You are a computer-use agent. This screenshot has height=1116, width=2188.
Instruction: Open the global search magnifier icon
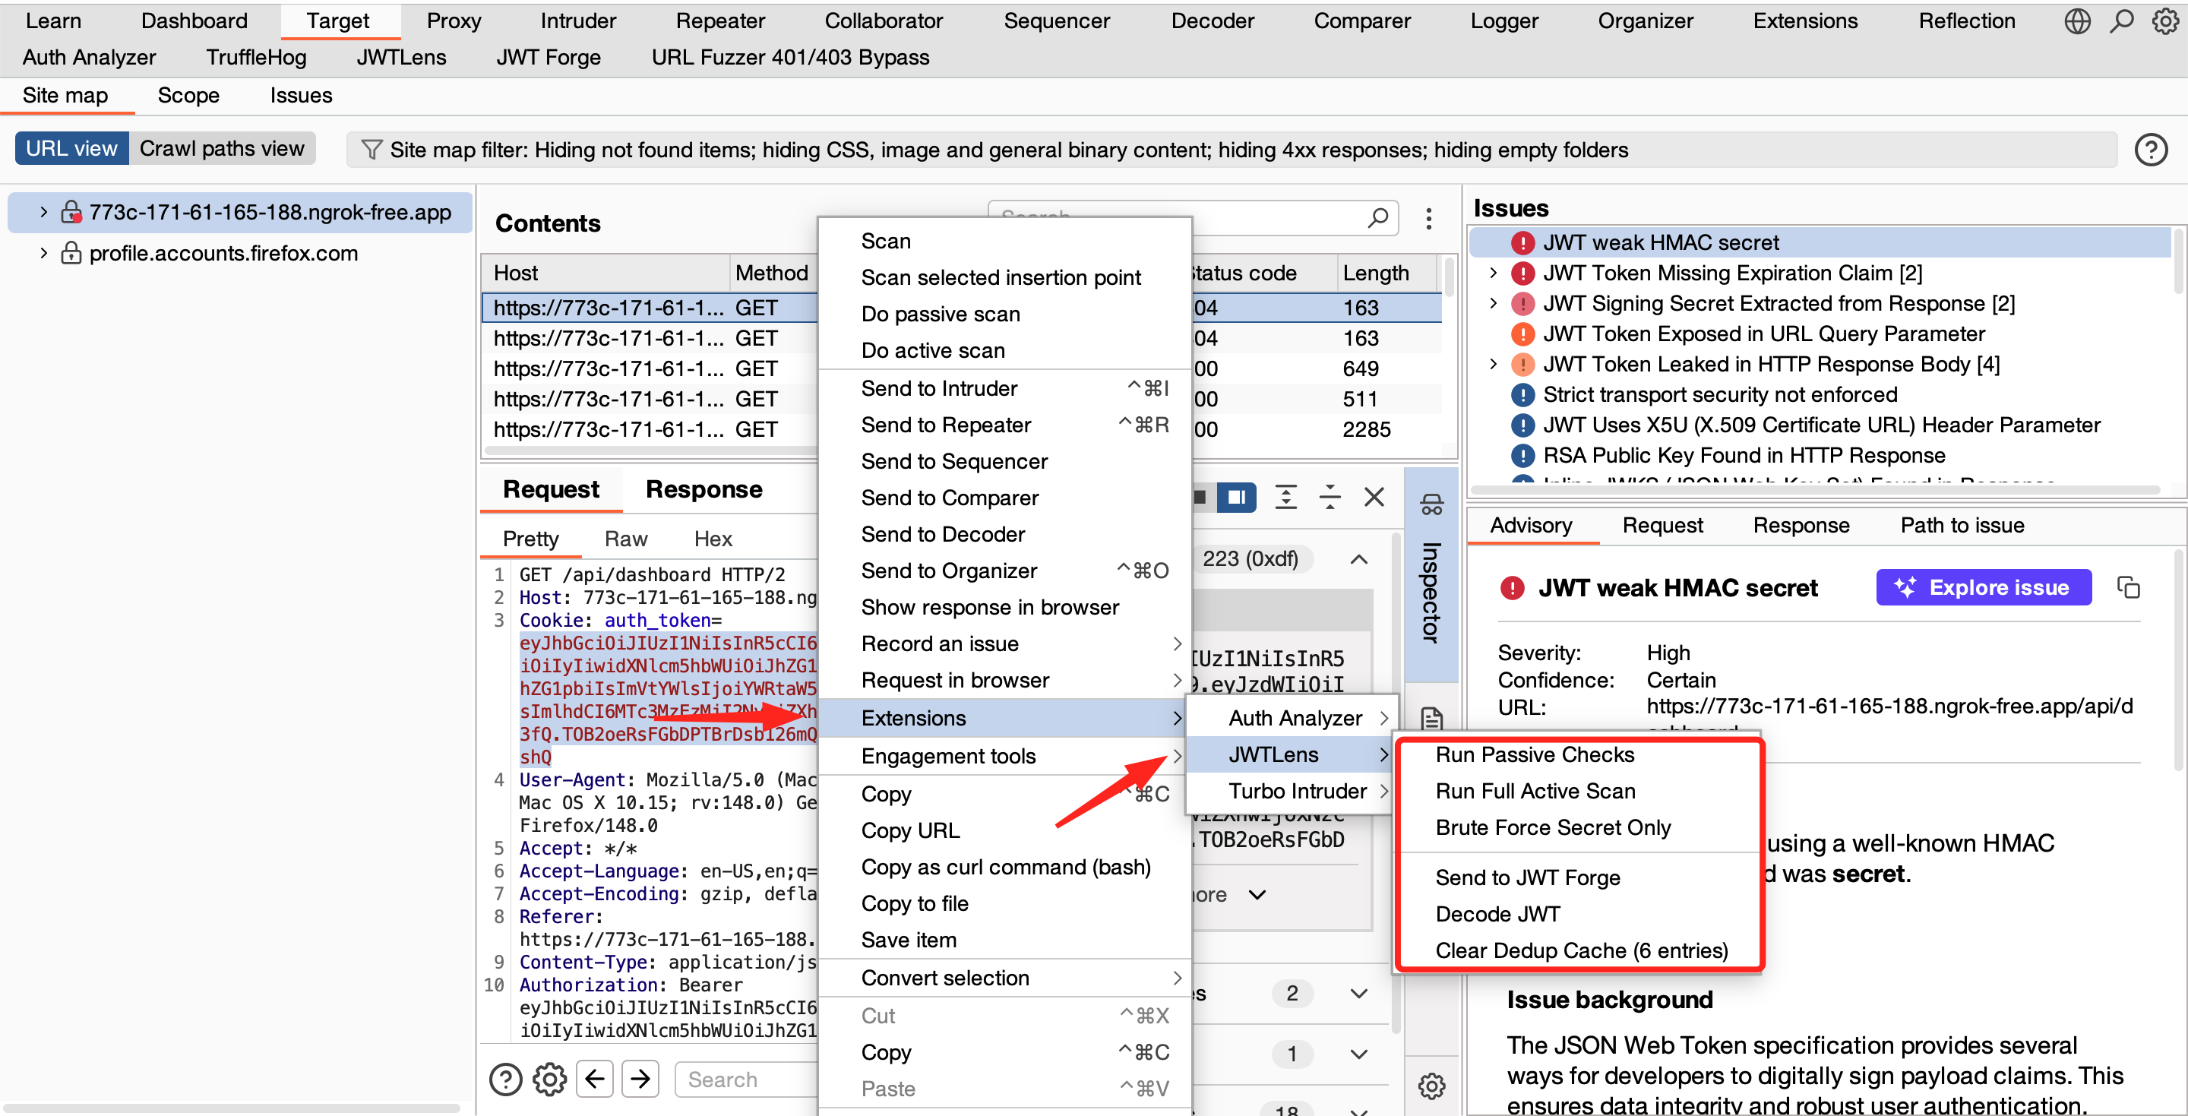2121,21
